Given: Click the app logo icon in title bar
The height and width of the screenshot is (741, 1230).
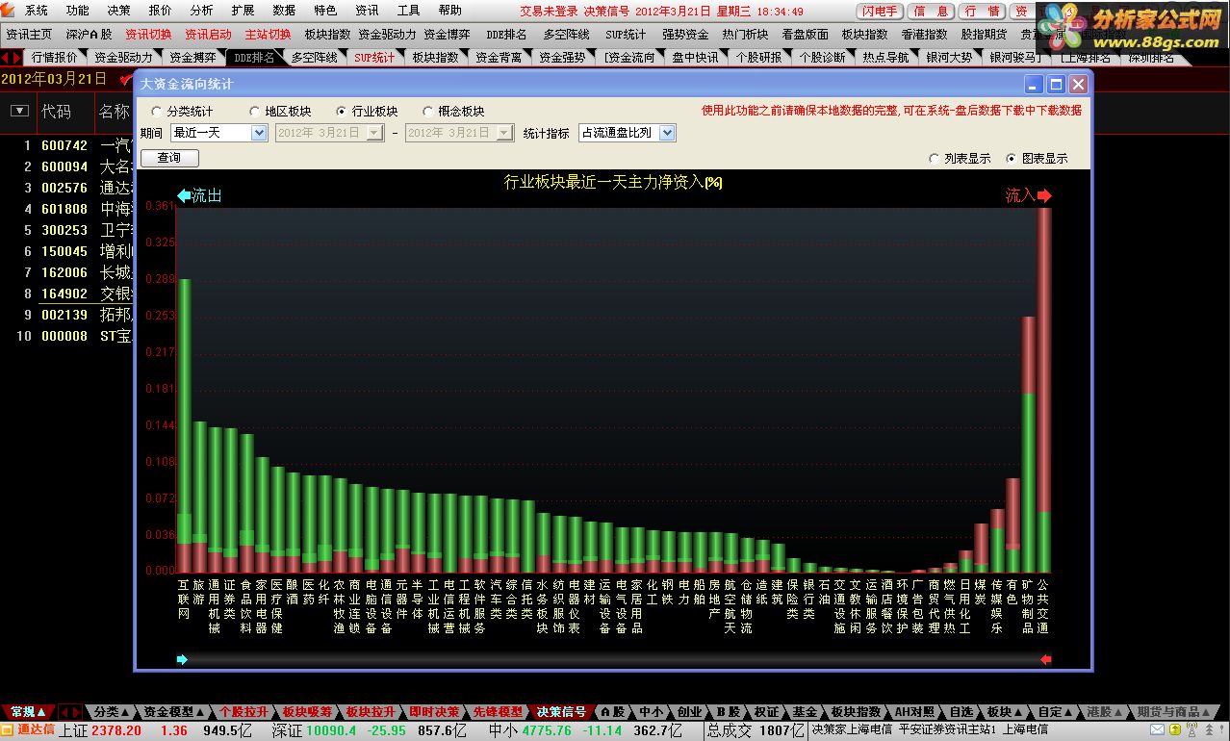Looking at the screenshot, I should click(8, 11).
